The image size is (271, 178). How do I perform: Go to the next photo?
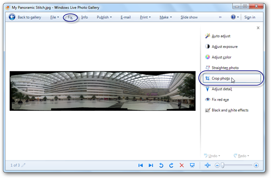pyautogui.click(x=151, y=165)
